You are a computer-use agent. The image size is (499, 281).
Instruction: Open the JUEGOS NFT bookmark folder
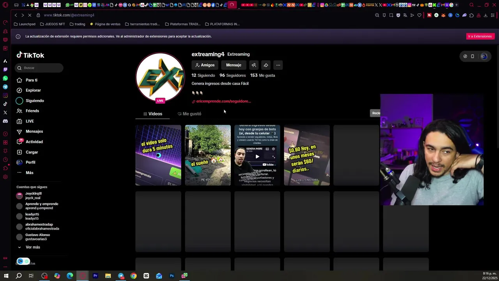tap(52, 24)
